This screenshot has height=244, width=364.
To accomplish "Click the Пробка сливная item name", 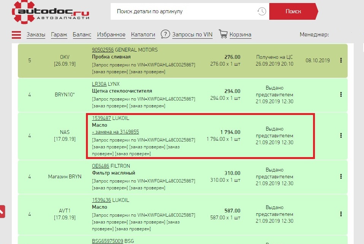I will (111, 57).
